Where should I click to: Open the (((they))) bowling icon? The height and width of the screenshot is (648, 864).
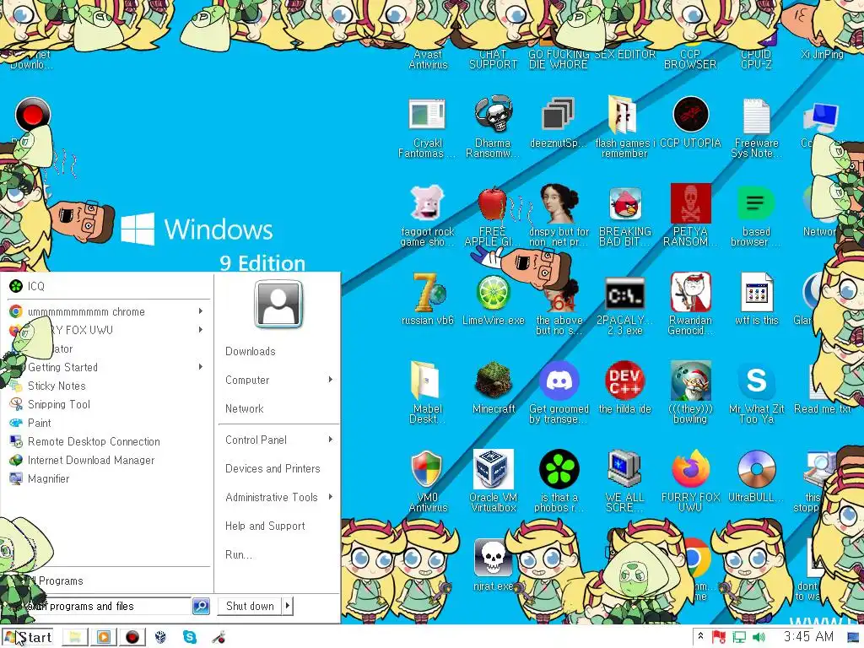tap(690, 381)
